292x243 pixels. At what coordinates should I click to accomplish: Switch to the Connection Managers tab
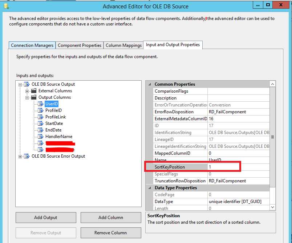tap(32, 45)
